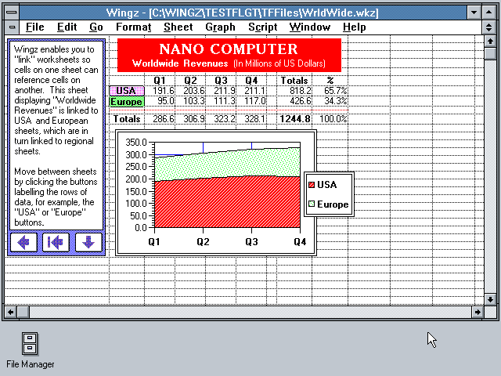The height and width of the screenshot is (376, 501).
Task: Open the Script menu
Action: coord(263,27)
